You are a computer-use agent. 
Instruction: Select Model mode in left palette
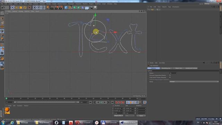[x=2, y=18]
